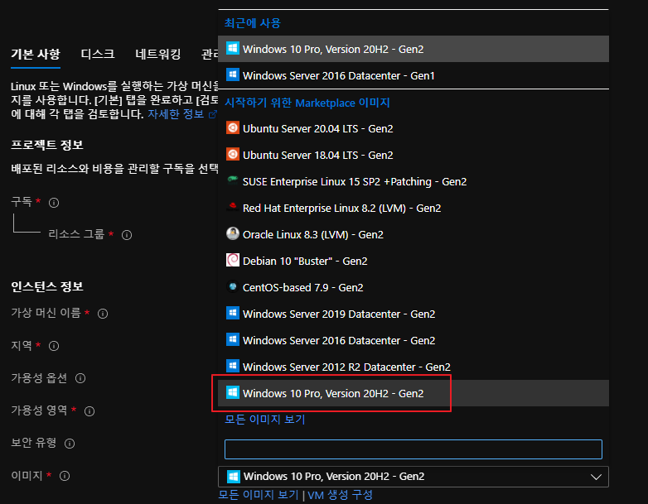Click the Oracle Linux penguin icon
This screenshot has width=648, height=504.
point(233,233)
